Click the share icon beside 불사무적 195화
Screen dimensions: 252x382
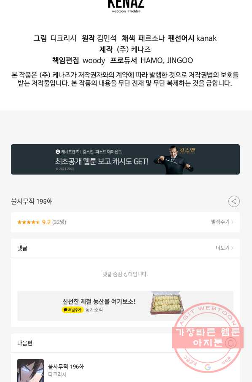point(234,202)
